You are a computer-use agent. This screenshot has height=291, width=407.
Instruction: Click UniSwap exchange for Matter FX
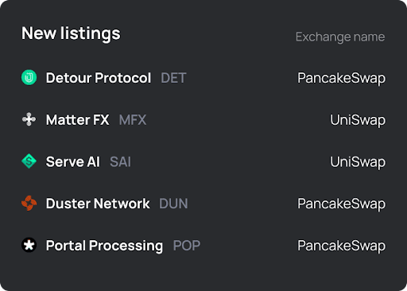point(358,120)
